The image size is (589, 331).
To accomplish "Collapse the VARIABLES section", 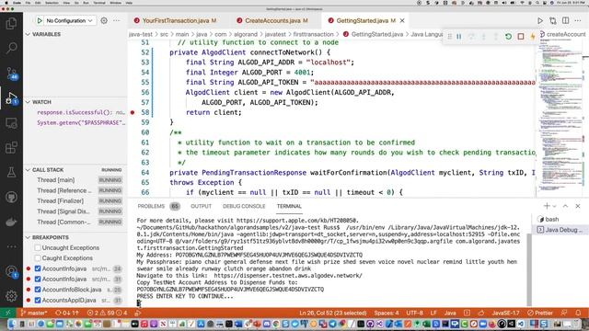I will 75,34.
